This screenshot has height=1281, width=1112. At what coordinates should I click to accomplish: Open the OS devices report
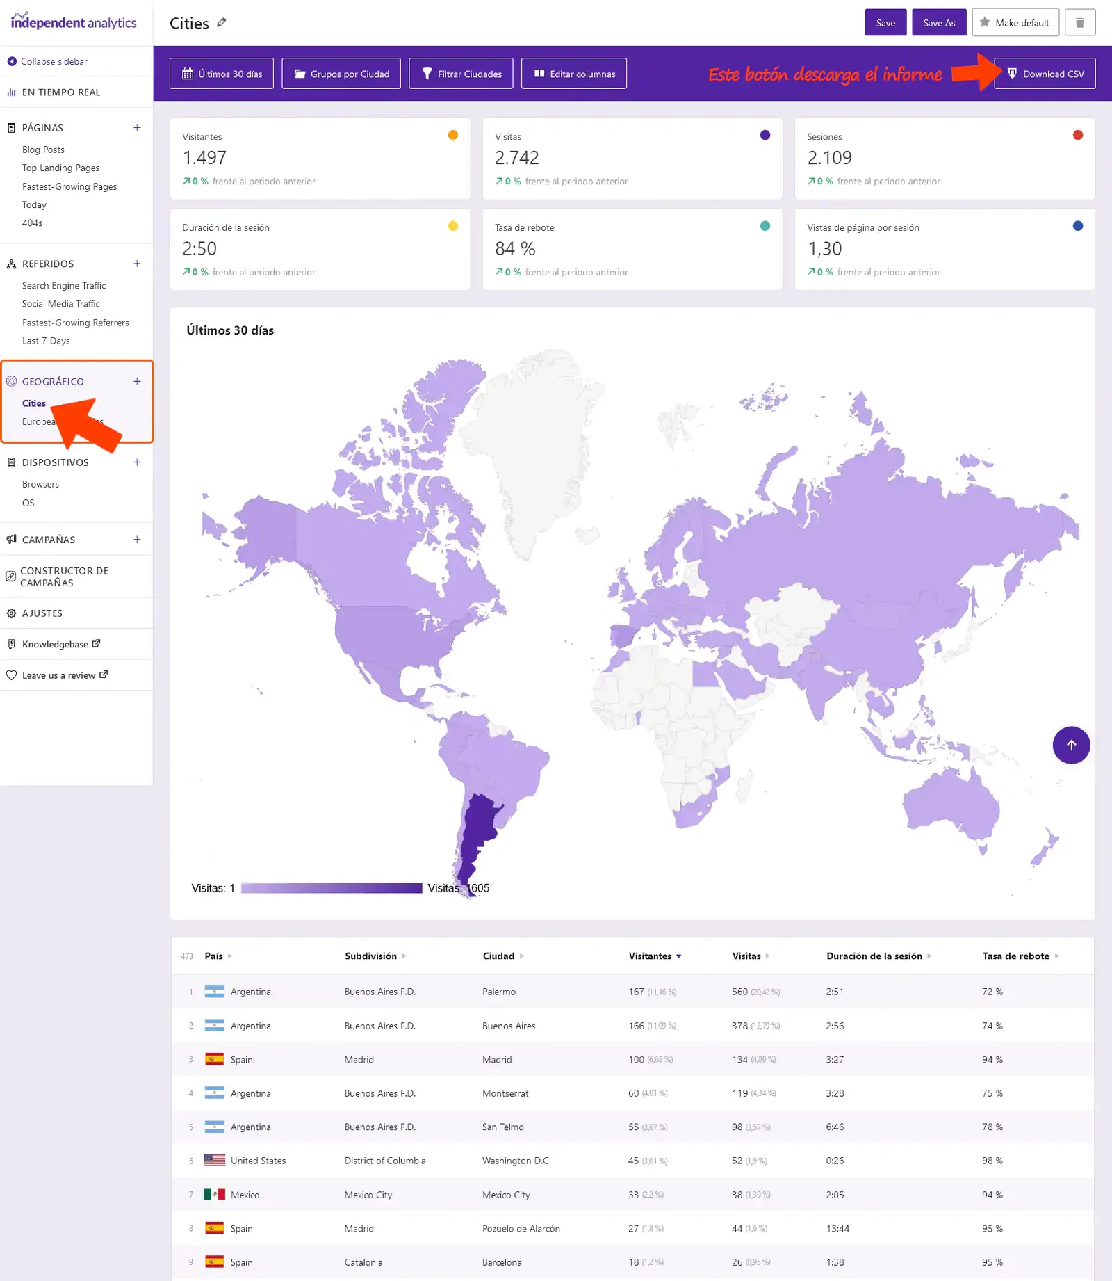[x=28, y=503]
